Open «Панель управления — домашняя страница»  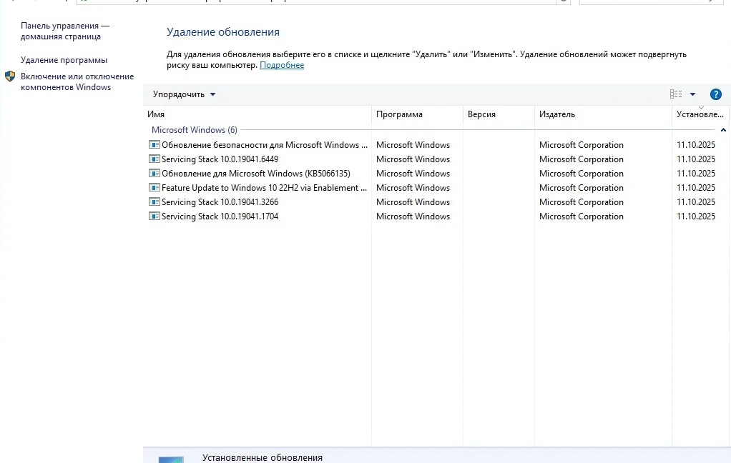[x=64, y=31]
